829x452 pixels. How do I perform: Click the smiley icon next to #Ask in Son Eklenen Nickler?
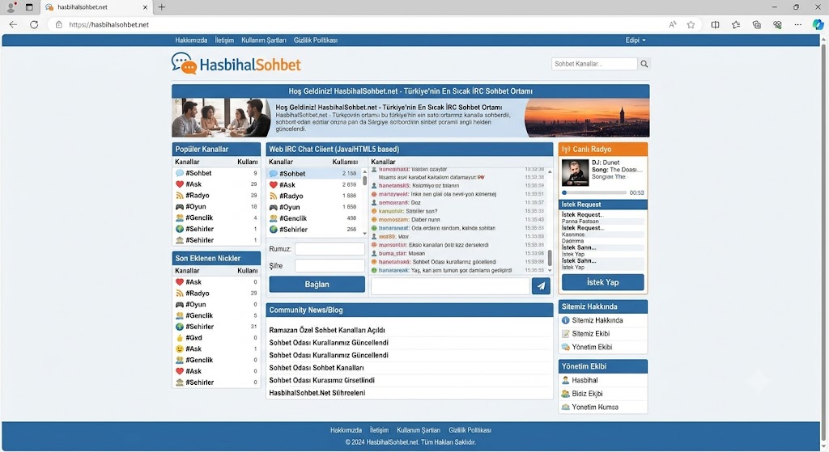[x=180, y=349]
